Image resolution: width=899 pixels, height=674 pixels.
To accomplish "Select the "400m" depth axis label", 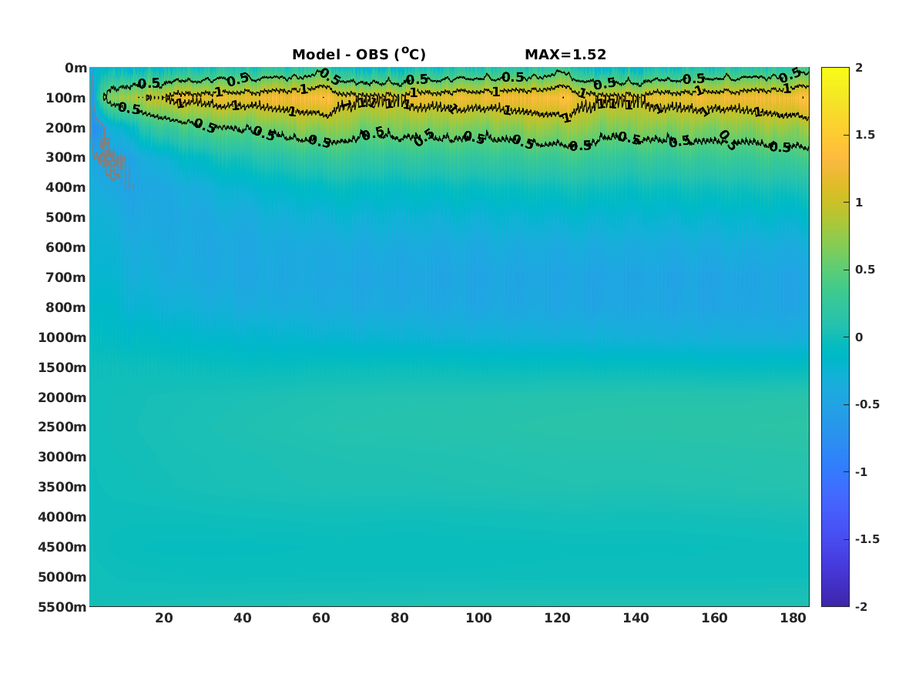I will (x=66, y=187).
